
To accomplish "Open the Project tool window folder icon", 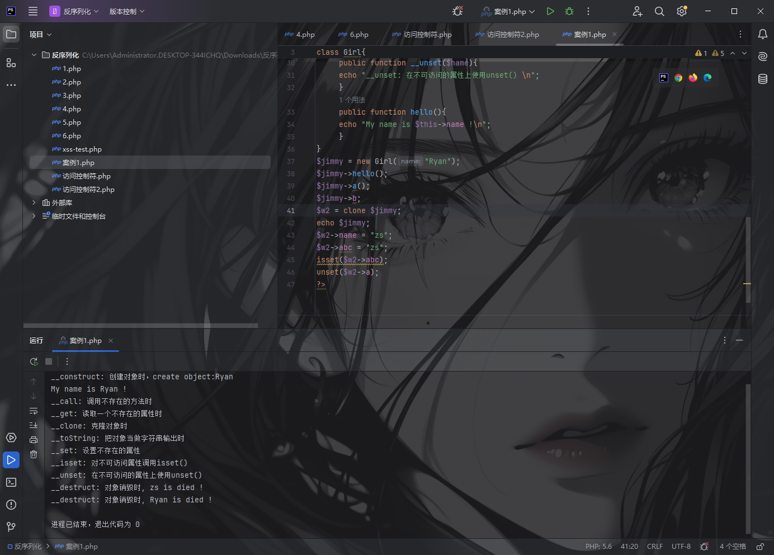I will pos(11,34).
